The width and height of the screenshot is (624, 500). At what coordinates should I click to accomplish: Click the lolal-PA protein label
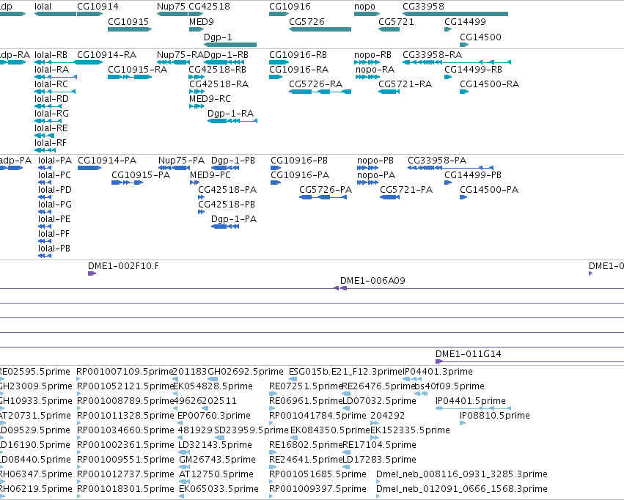click(x=55, y=161)
